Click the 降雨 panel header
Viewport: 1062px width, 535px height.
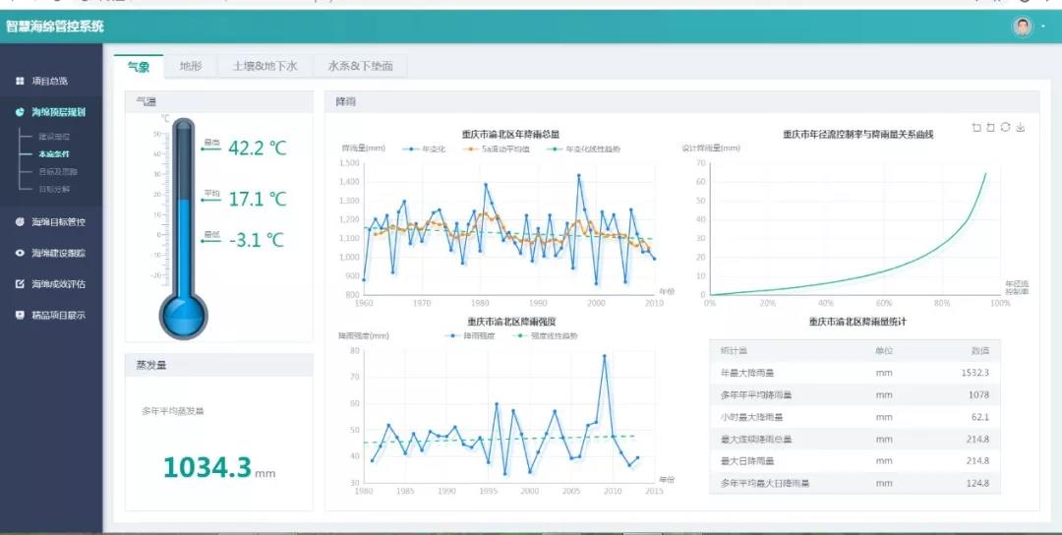682,101
